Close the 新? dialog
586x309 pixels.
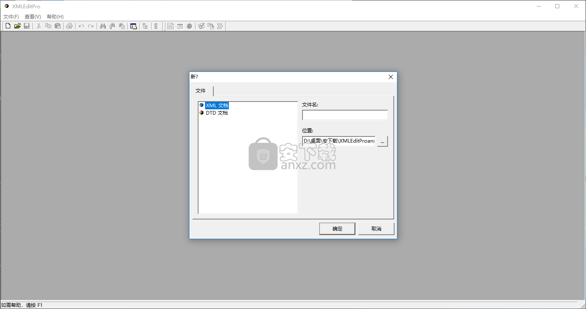(391, 77)
